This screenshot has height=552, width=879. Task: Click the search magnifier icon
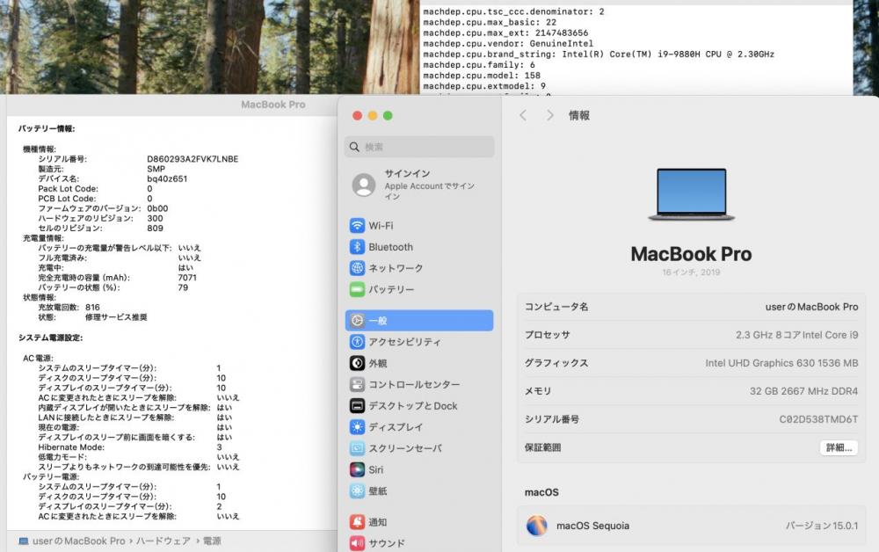(354, 147)
